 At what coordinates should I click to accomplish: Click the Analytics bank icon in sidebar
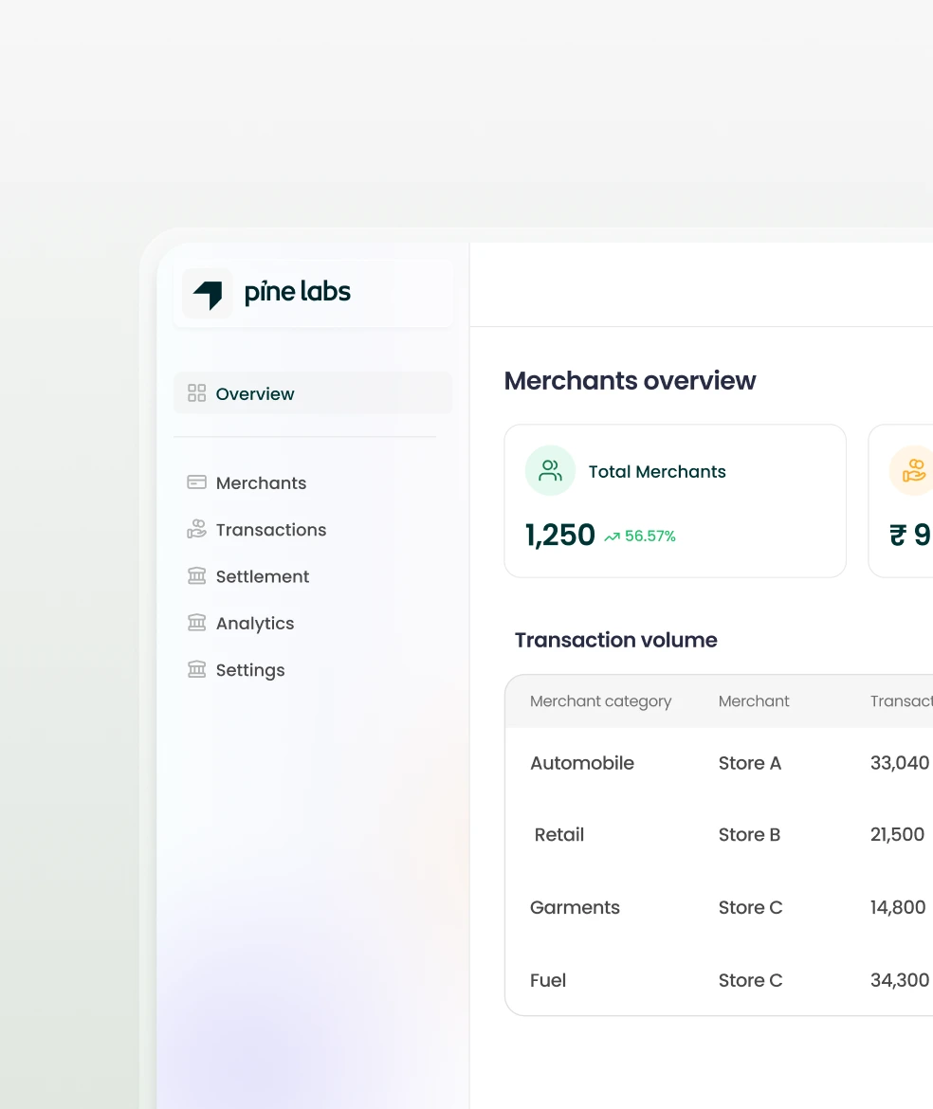196,623
